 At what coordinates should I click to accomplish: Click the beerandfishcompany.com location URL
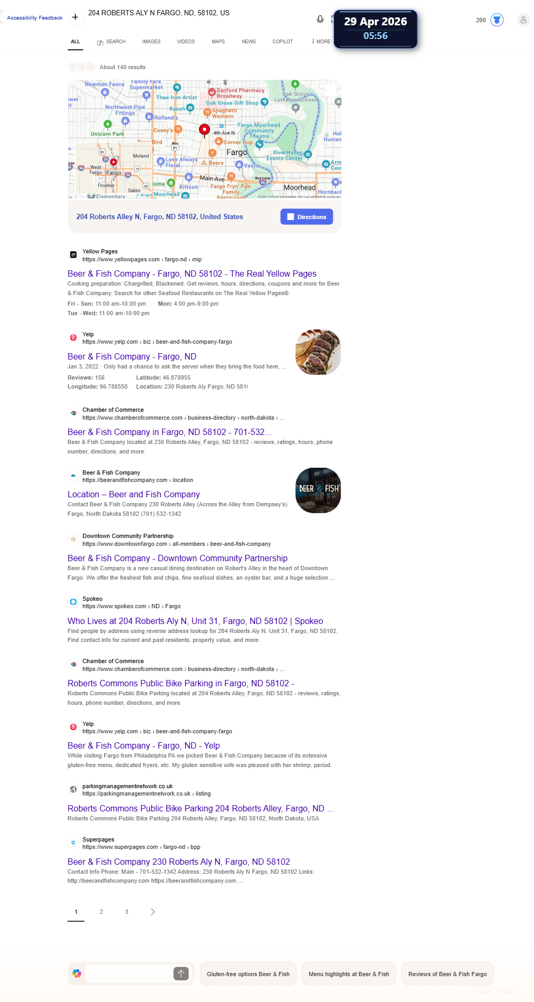click(x=138, y=480)
